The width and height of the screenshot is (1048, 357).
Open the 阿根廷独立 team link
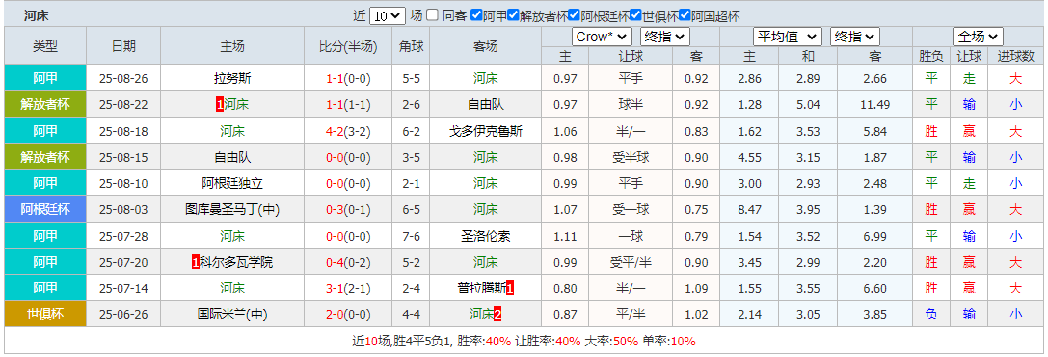[232, 184]
